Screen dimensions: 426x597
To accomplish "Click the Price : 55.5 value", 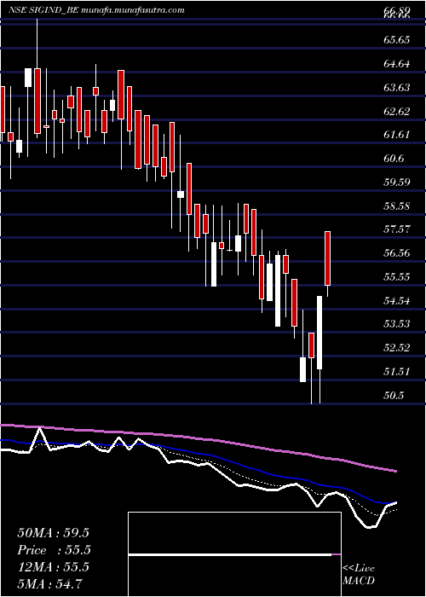I will click(x=55, y=550).
